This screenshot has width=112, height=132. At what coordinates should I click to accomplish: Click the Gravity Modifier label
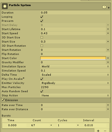13,62
